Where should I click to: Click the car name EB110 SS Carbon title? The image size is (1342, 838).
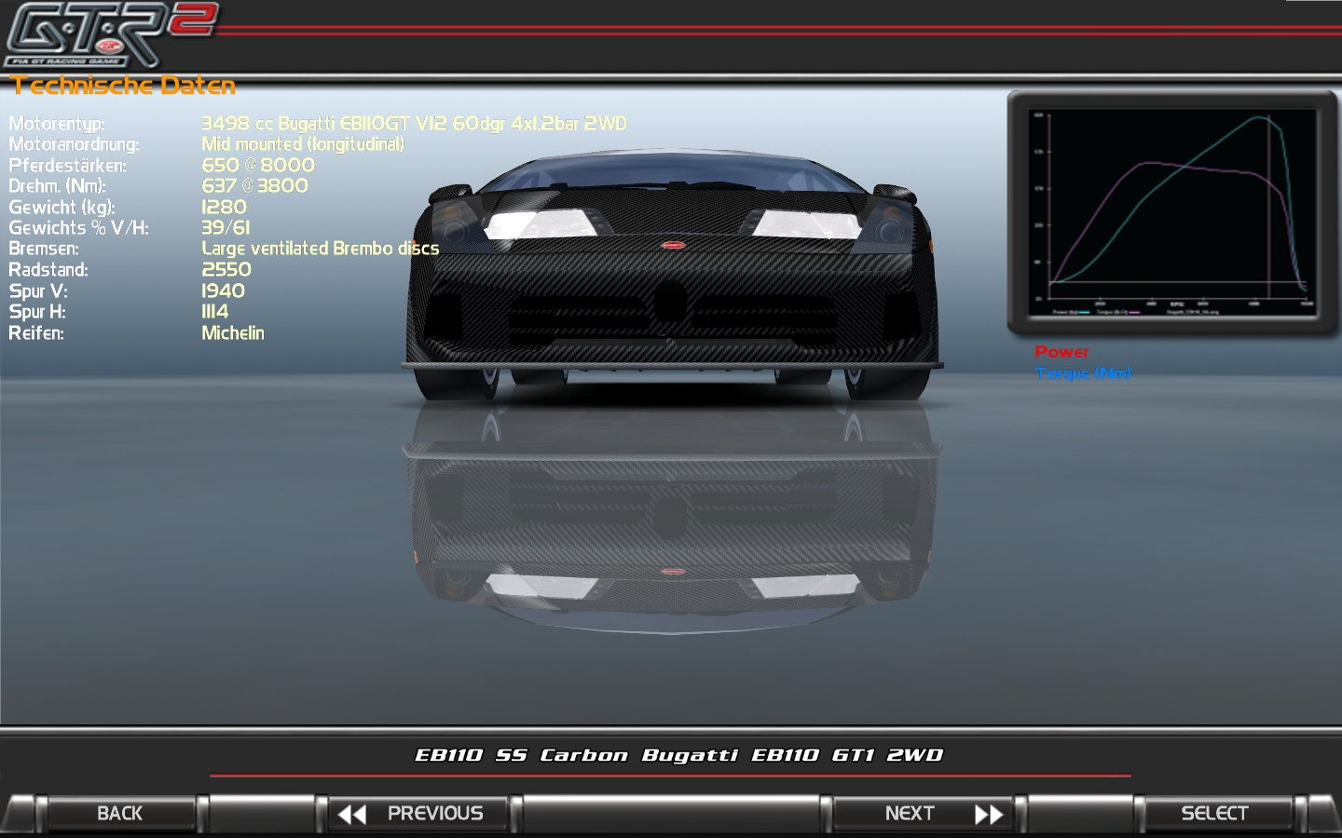[x=679, y=755]
